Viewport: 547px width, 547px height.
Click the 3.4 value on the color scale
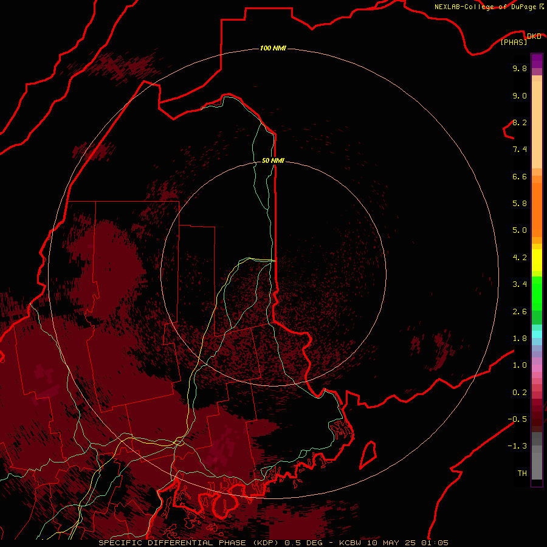click(x=520, y=284)
